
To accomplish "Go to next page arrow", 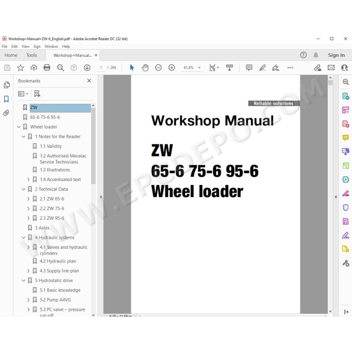I will click(87, 67).
